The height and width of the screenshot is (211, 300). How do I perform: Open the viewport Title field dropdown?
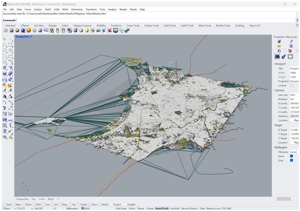[294, 69]
